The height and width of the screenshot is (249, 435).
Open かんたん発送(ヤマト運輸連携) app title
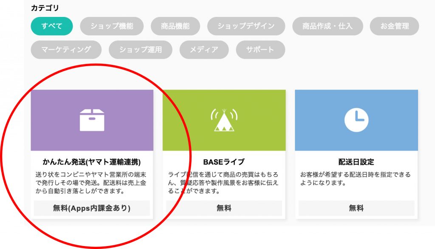(92, 162)
